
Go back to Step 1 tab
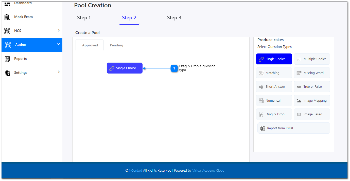tap(84, 18)
